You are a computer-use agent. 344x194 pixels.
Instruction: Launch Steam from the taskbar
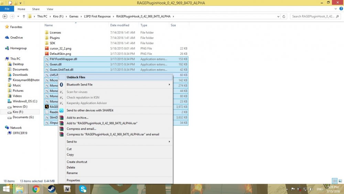point(51,188)
